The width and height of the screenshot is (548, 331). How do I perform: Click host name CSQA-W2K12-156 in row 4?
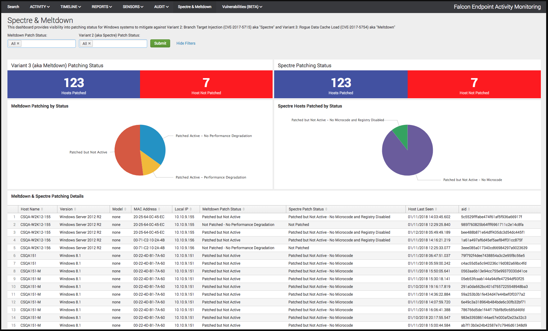click(35, 240)
